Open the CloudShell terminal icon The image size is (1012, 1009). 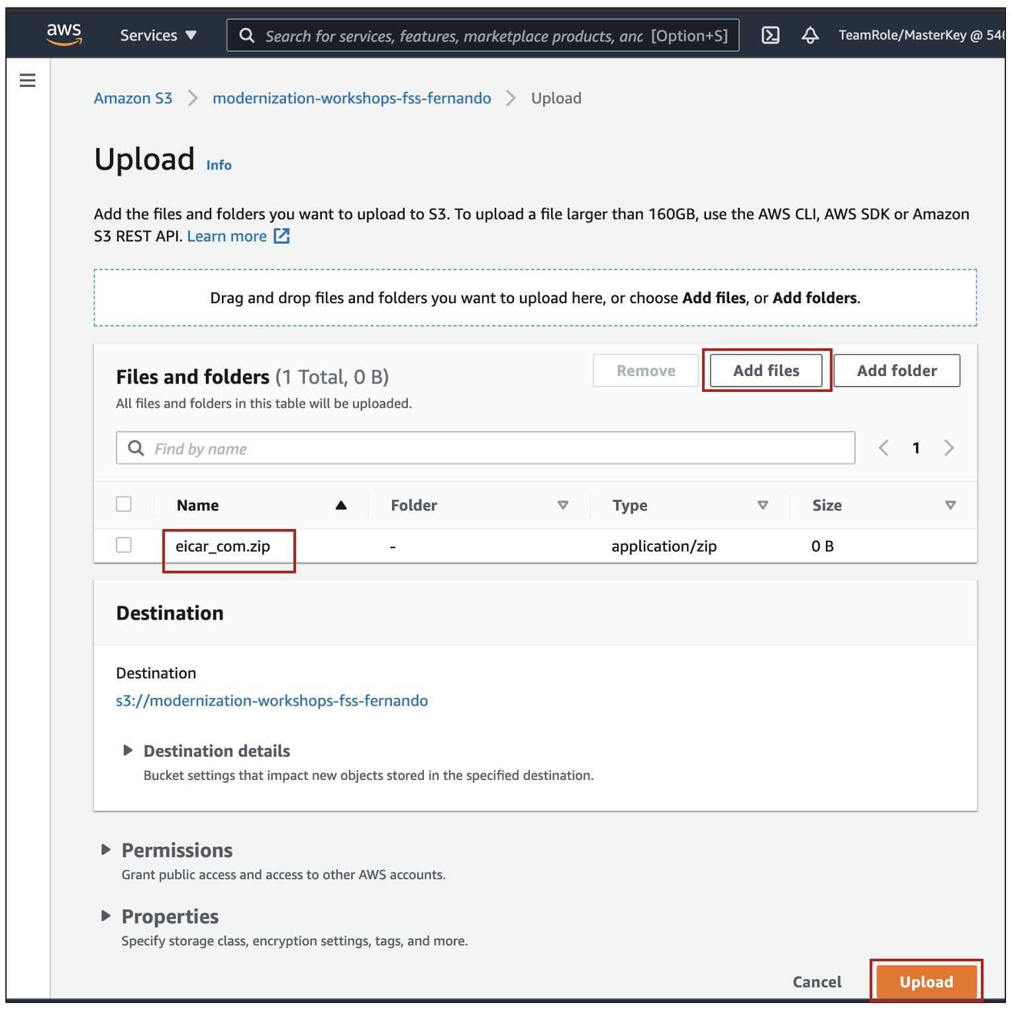click(x=770, y=35)
